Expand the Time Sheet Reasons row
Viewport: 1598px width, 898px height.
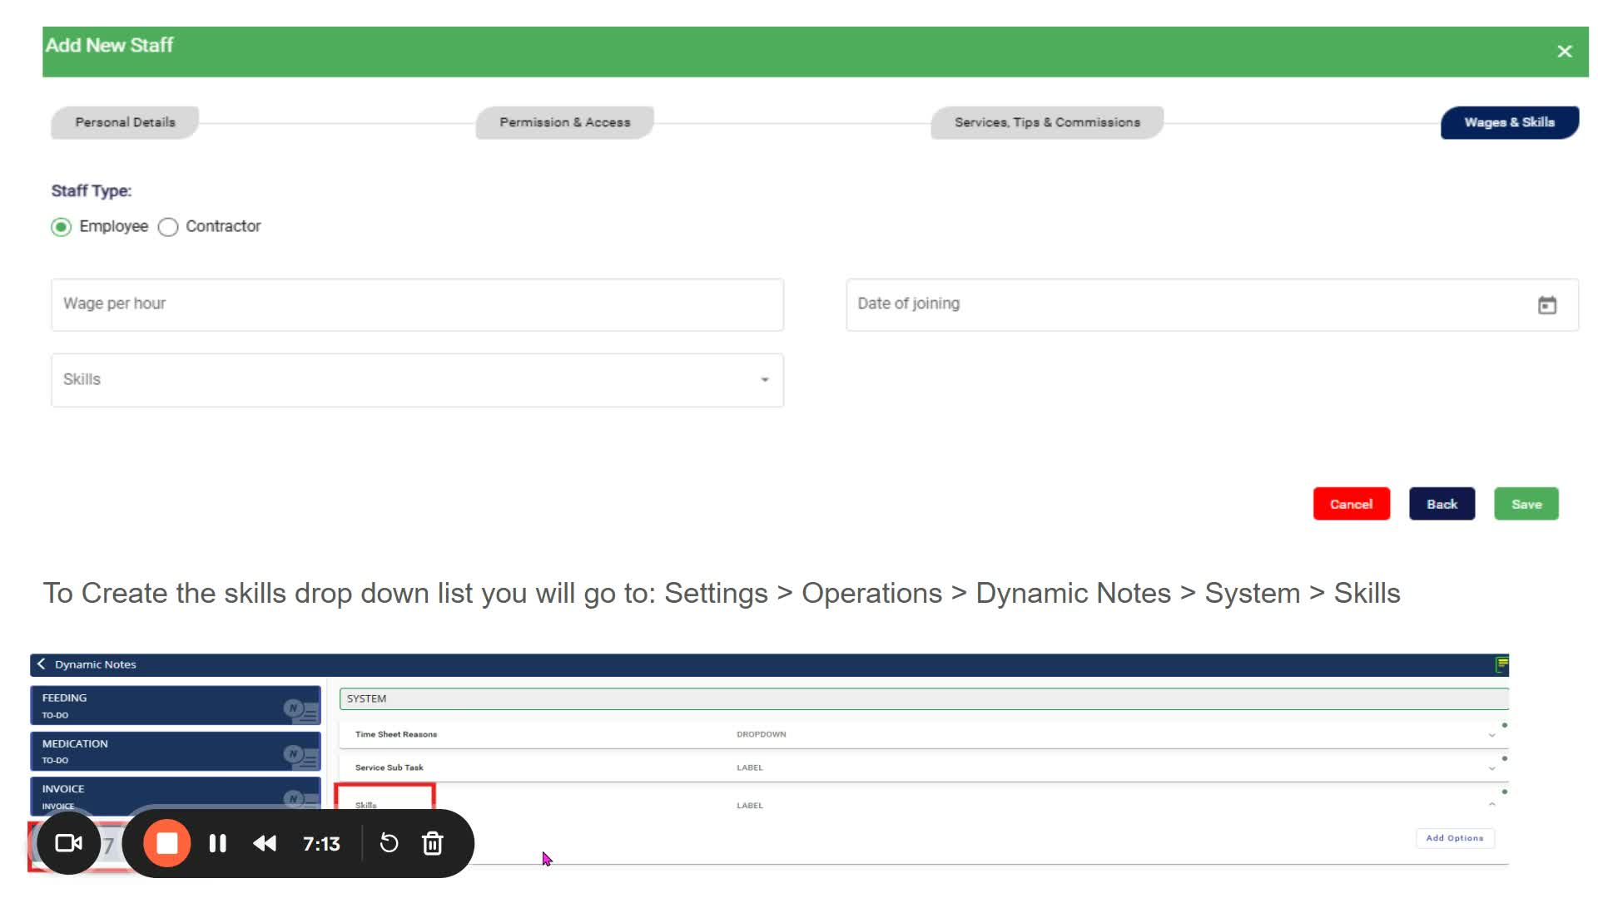[1491, 735]
